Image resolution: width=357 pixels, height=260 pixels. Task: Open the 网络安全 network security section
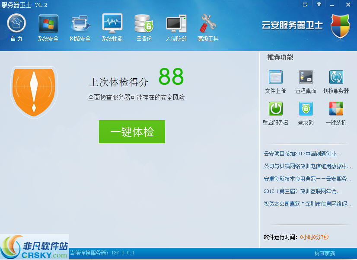[x=80, y=28]
